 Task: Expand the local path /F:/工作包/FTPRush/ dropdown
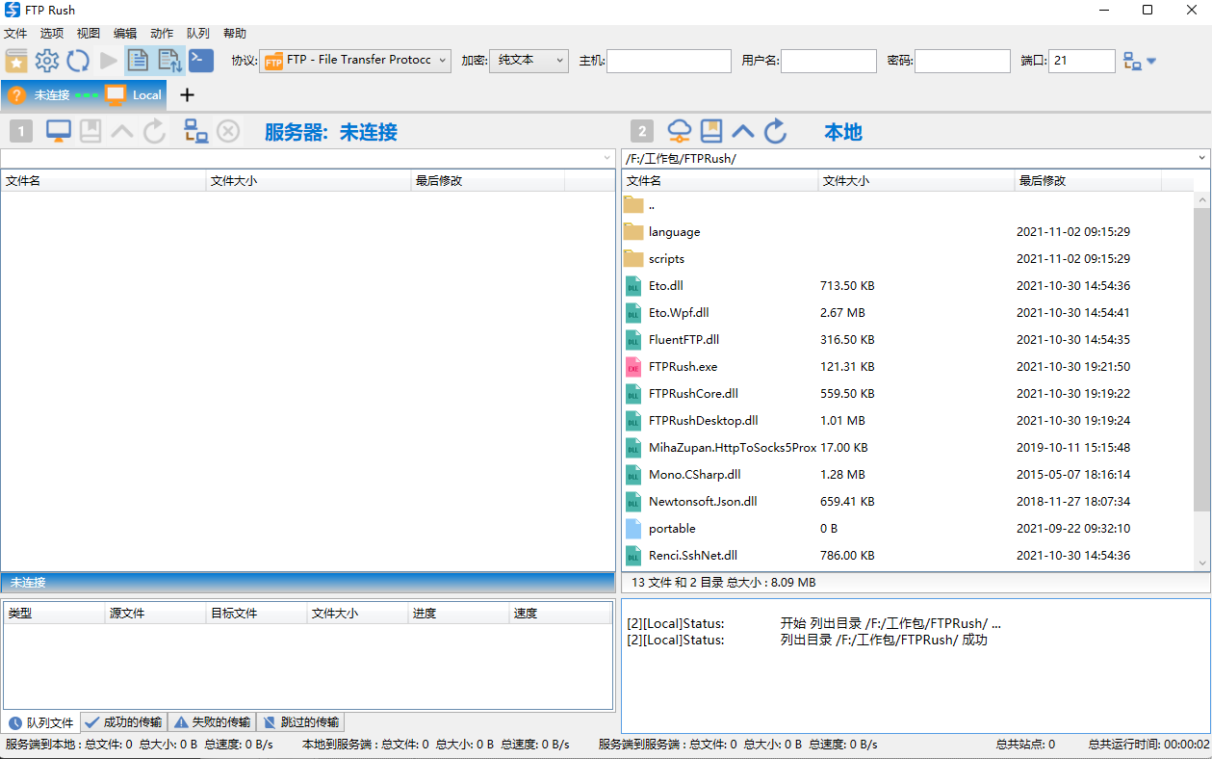(x=1202, y=159)
